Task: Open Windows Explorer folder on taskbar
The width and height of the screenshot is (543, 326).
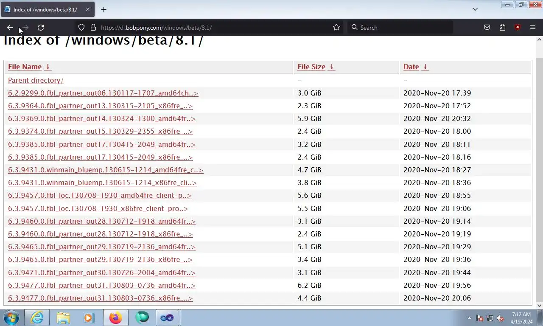Action: pyautogui.click(x=63, y=318)
